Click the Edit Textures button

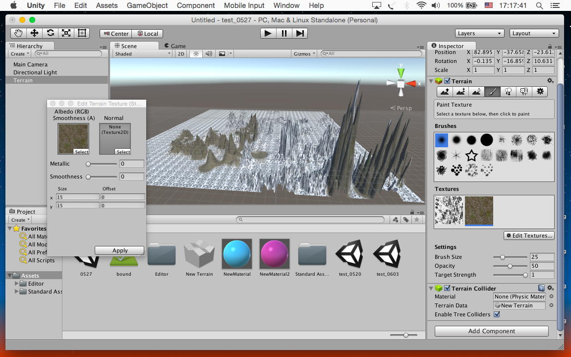[529, 236]
